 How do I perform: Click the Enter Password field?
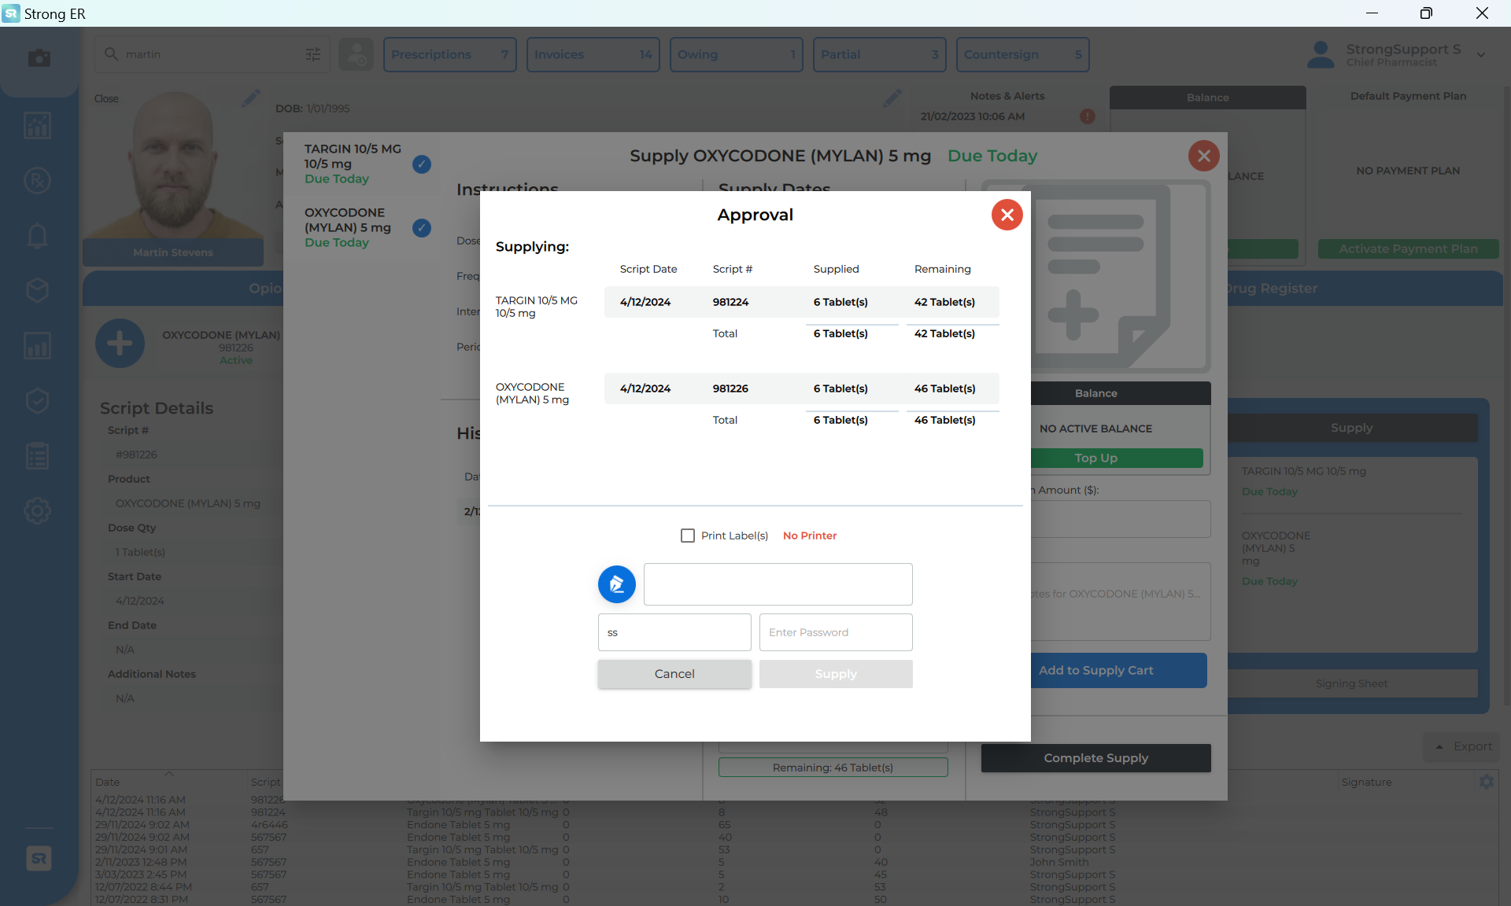click(836, 632)
